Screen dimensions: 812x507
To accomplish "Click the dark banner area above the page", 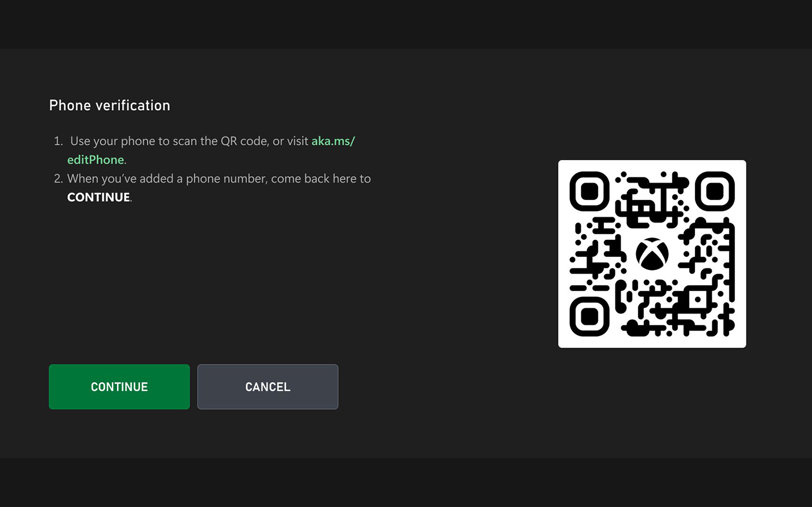I will tap(406, 23).
